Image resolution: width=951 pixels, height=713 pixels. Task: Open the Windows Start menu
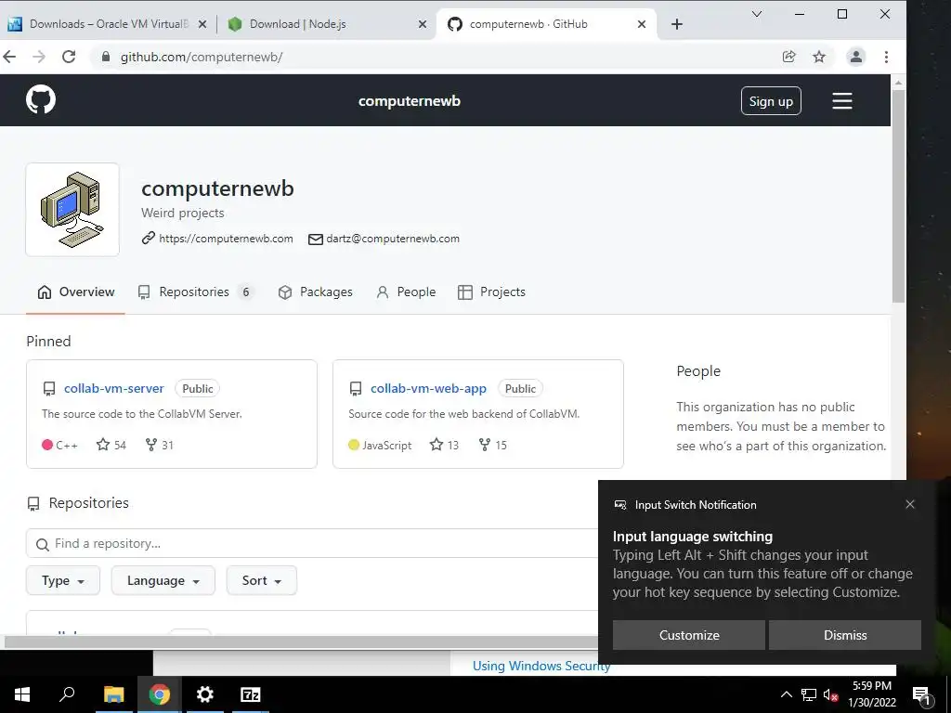(22, 694)
